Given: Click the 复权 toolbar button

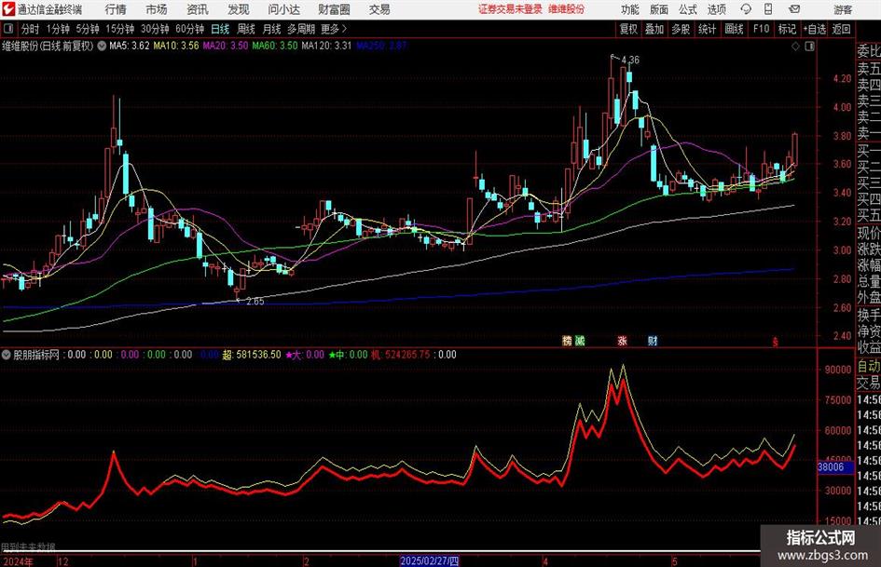Looking at the screenshot, I should [628, 29].
